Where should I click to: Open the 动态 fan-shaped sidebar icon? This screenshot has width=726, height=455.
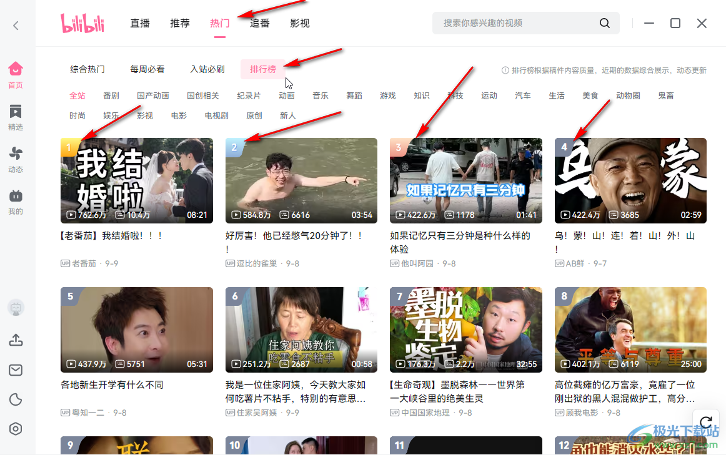tap(15, 160)
